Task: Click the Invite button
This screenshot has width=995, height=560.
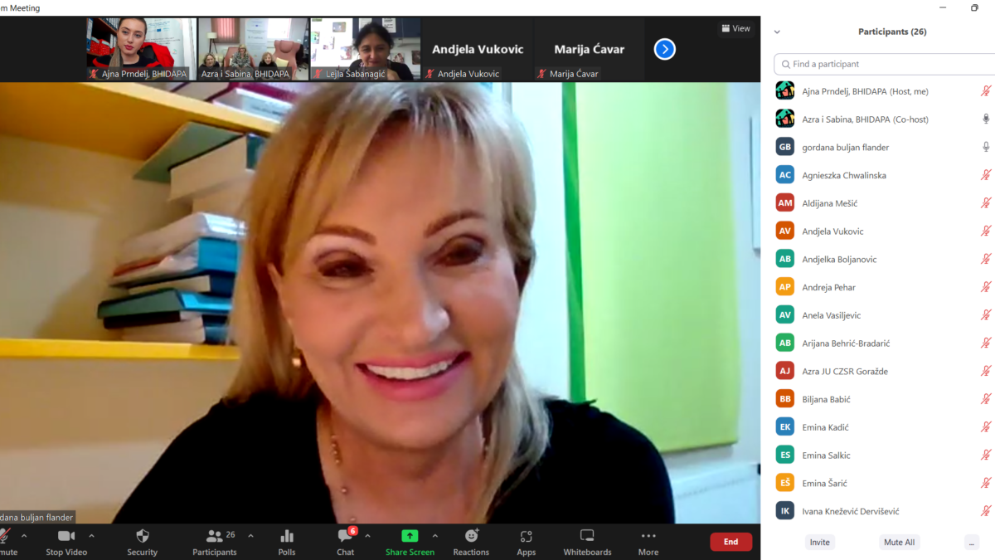Action: tap(819, 542)
